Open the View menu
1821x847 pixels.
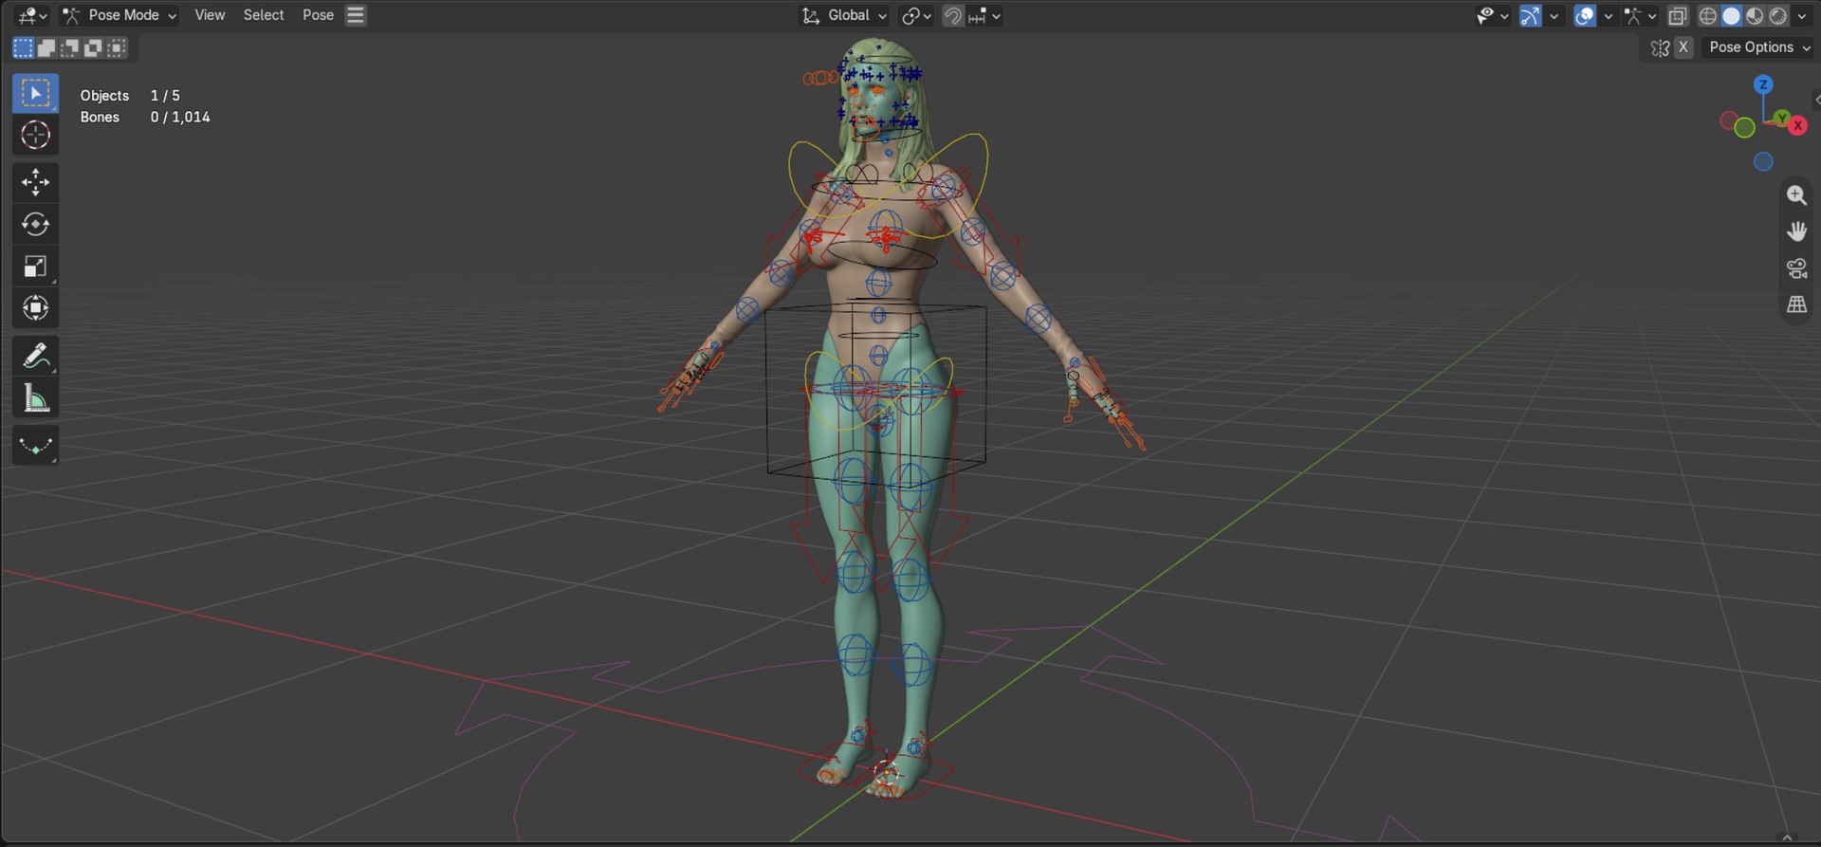tap(210, 15)
